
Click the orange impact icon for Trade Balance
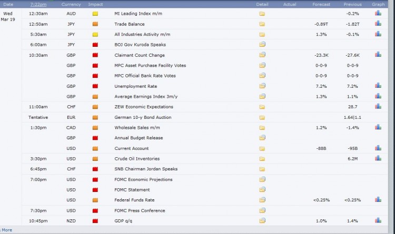(x=95, y=24)
